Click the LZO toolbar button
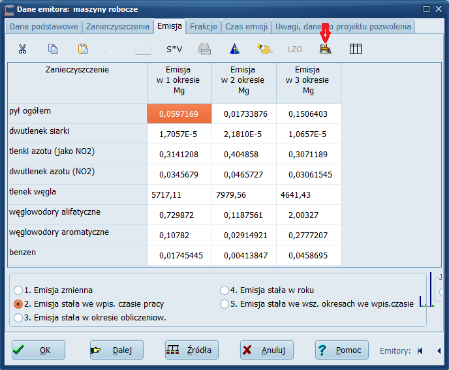Screen dimensions: 449x370 click(295, 49)
